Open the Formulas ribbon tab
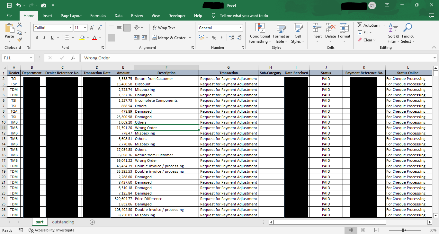Screen dimensions: 439x234 (x=98, y=16)
